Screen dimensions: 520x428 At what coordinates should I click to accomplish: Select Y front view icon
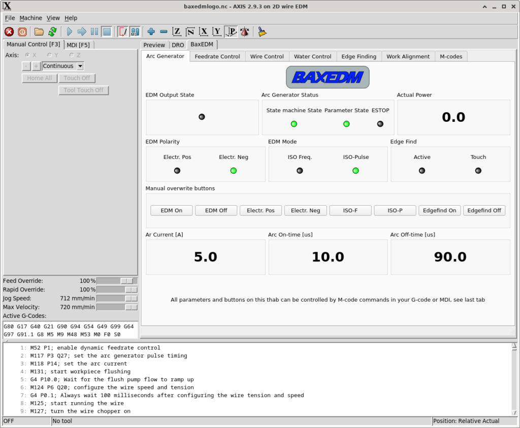(216, 32)
